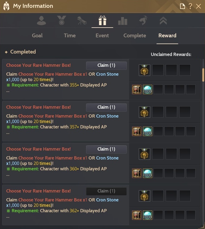This screenshot has width=205, height=229.
Task: Open the scroll and quill icon tab
Action: (x=82, y=21)
